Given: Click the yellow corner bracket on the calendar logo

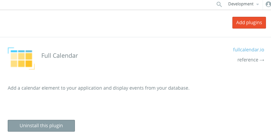Looking at the screenshot, I should tap(32, 67).
